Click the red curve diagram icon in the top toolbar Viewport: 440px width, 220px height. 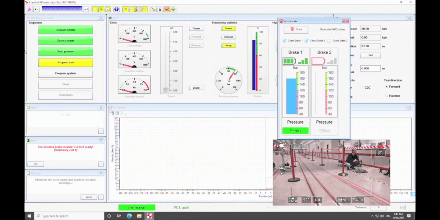coord(139,9)
